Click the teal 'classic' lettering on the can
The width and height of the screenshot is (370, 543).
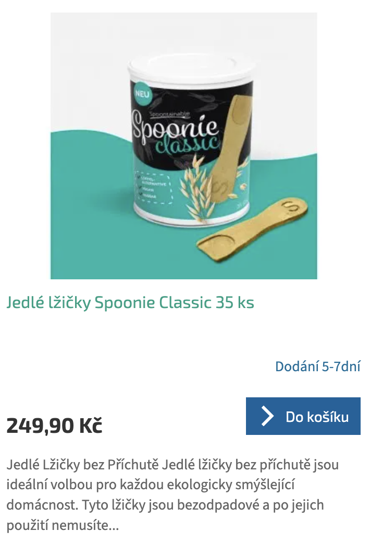[187, 145]
